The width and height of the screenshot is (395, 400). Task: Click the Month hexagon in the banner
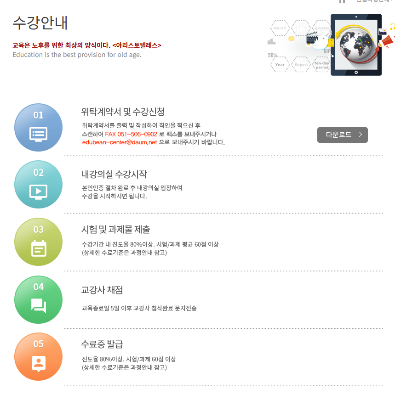click(x=280, y=28)
